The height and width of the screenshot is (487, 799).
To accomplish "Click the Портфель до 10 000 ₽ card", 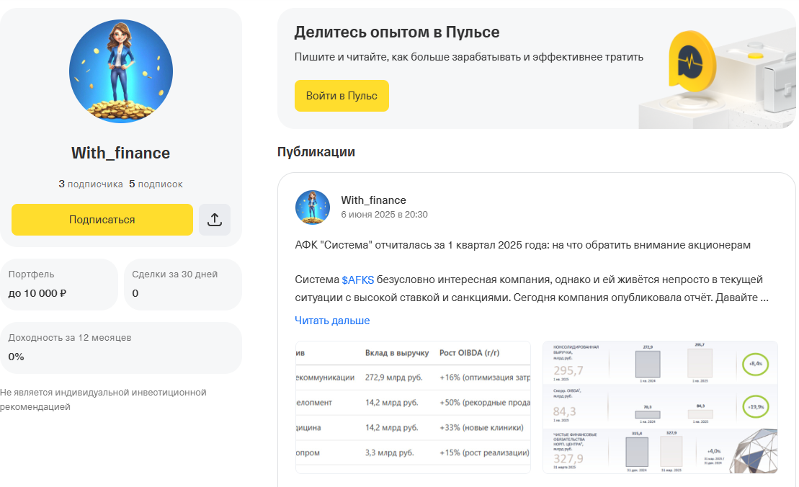I will [59, 285].
